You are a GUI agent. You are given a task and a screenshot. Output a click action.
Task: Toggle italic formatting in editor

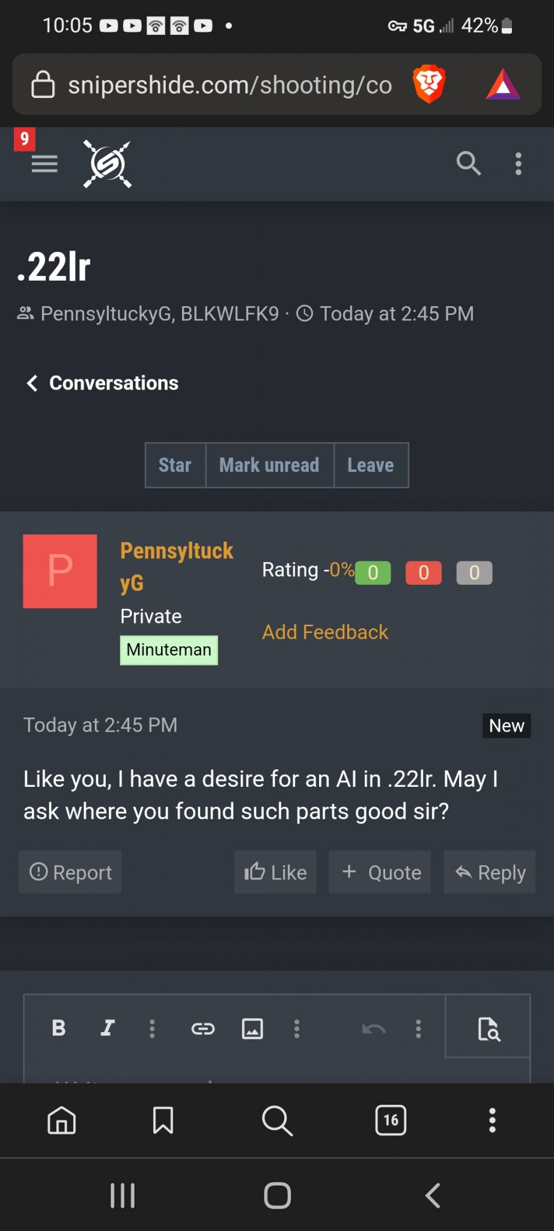point(108,1028)
